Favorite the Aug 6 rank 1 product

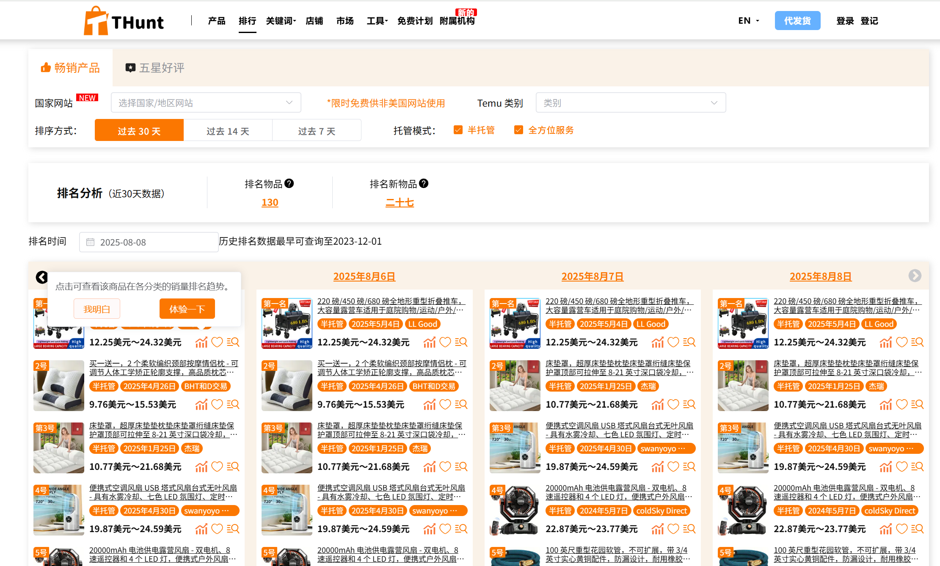445,342
